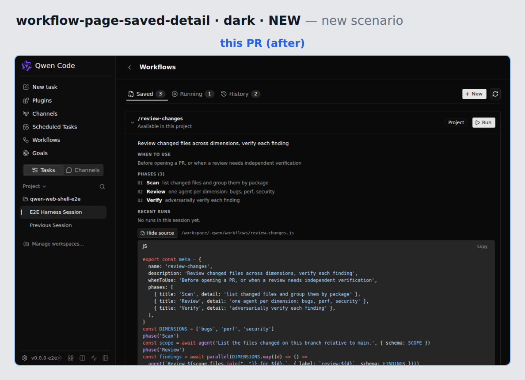
Task: Toggle split panel layout icon
Action: tap(82, 358)
